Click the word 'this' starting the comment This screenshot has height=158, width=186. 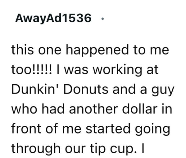(x=23, y=50)
